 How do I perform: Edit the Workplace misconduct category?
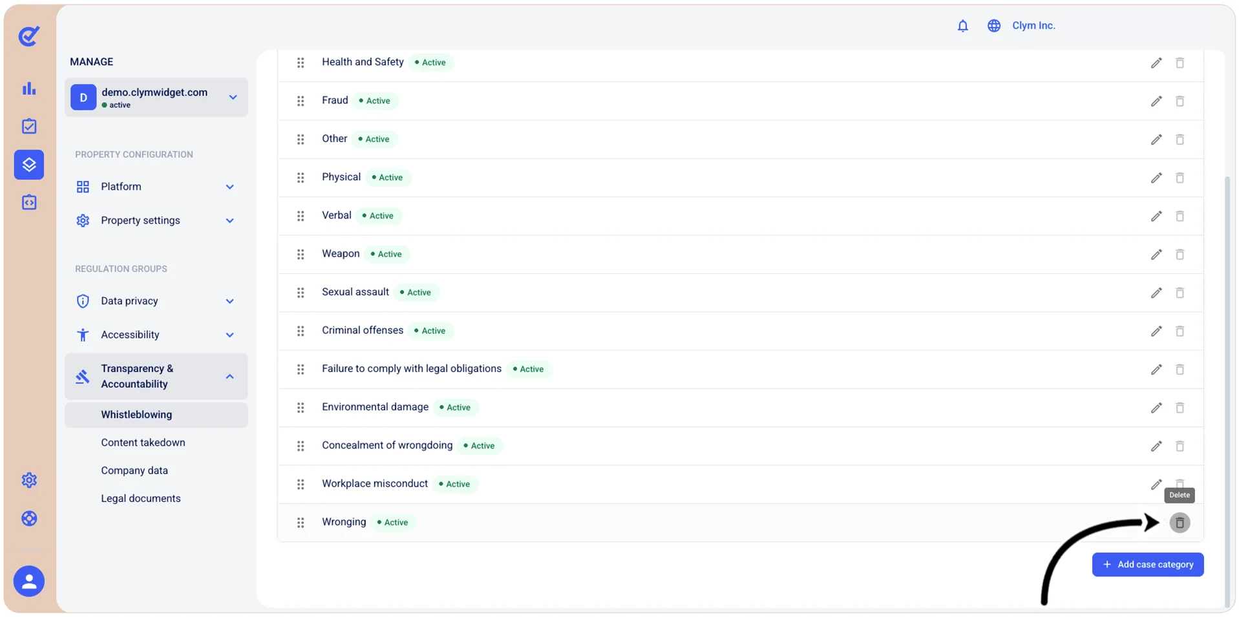click(x=1156, y=485)
